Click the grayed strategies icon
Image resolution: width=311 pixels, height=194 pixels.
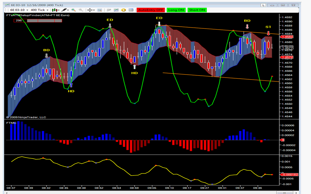click(x=109, y=10)
